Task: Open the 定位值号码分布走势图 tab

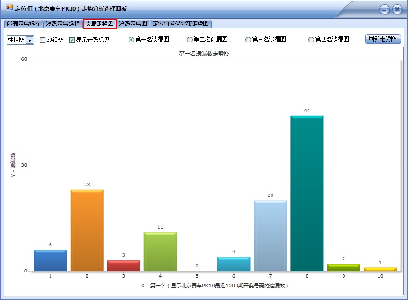Action: pos(181,23)
